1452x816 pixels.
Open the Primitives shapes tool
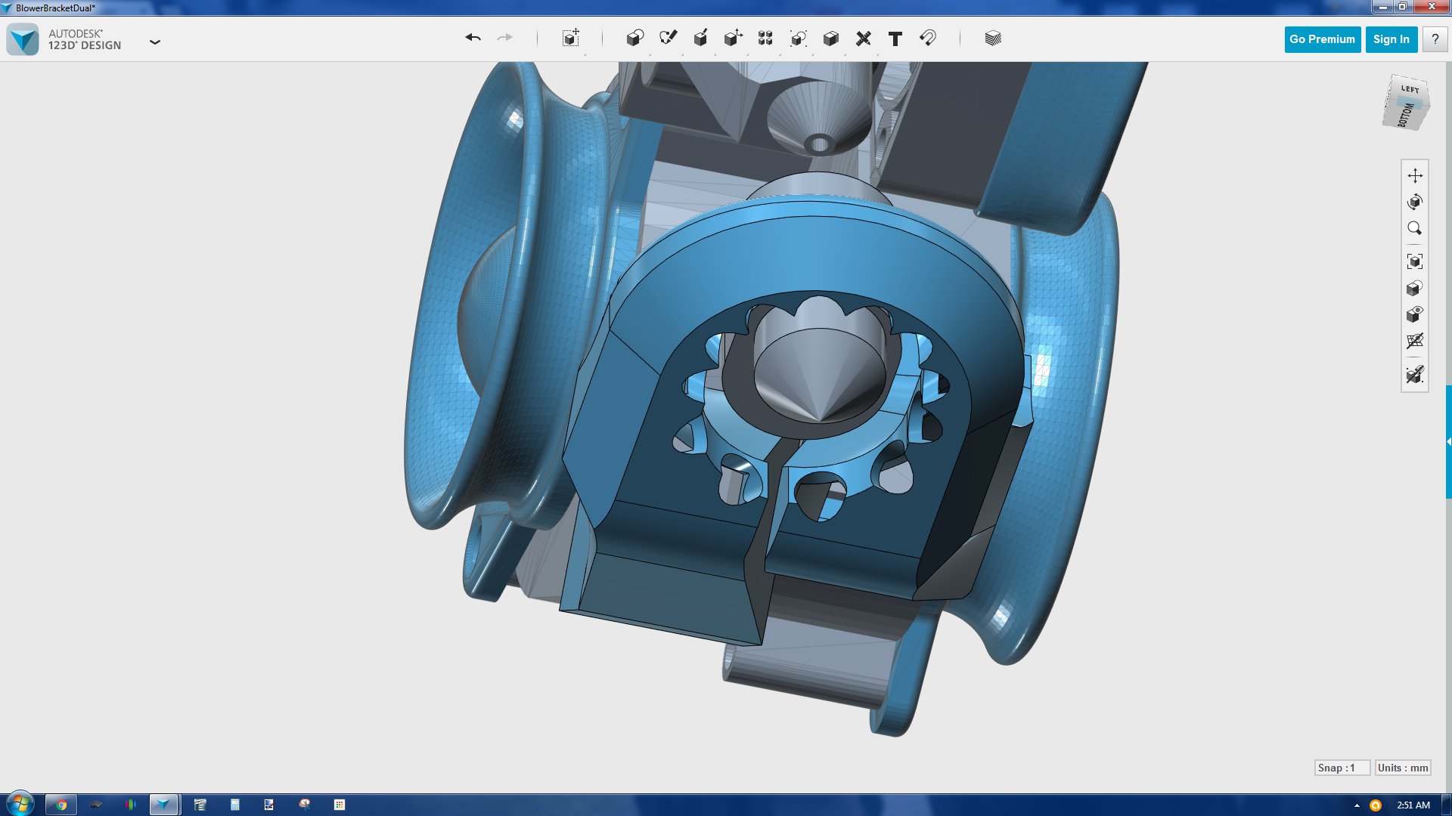(634, 38)
